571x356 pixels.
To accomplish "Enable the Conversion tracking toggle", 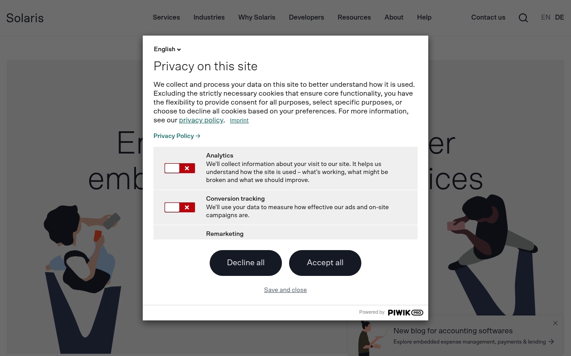I will coord(180,207).
